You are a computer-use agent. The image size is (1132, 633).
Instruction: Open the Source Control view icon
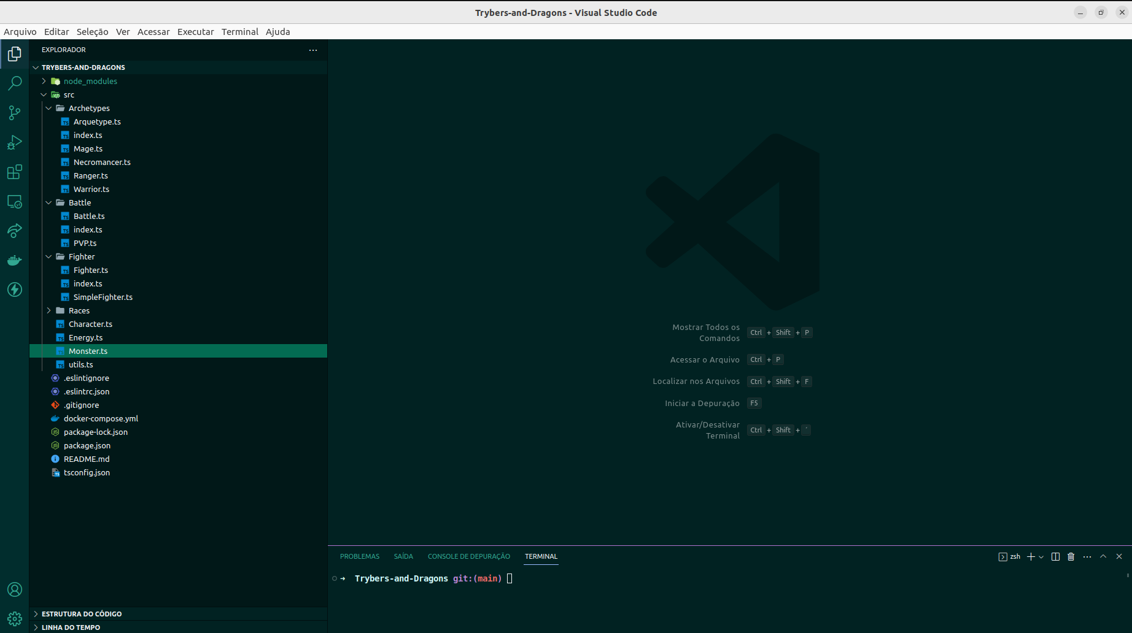point(15,113)
